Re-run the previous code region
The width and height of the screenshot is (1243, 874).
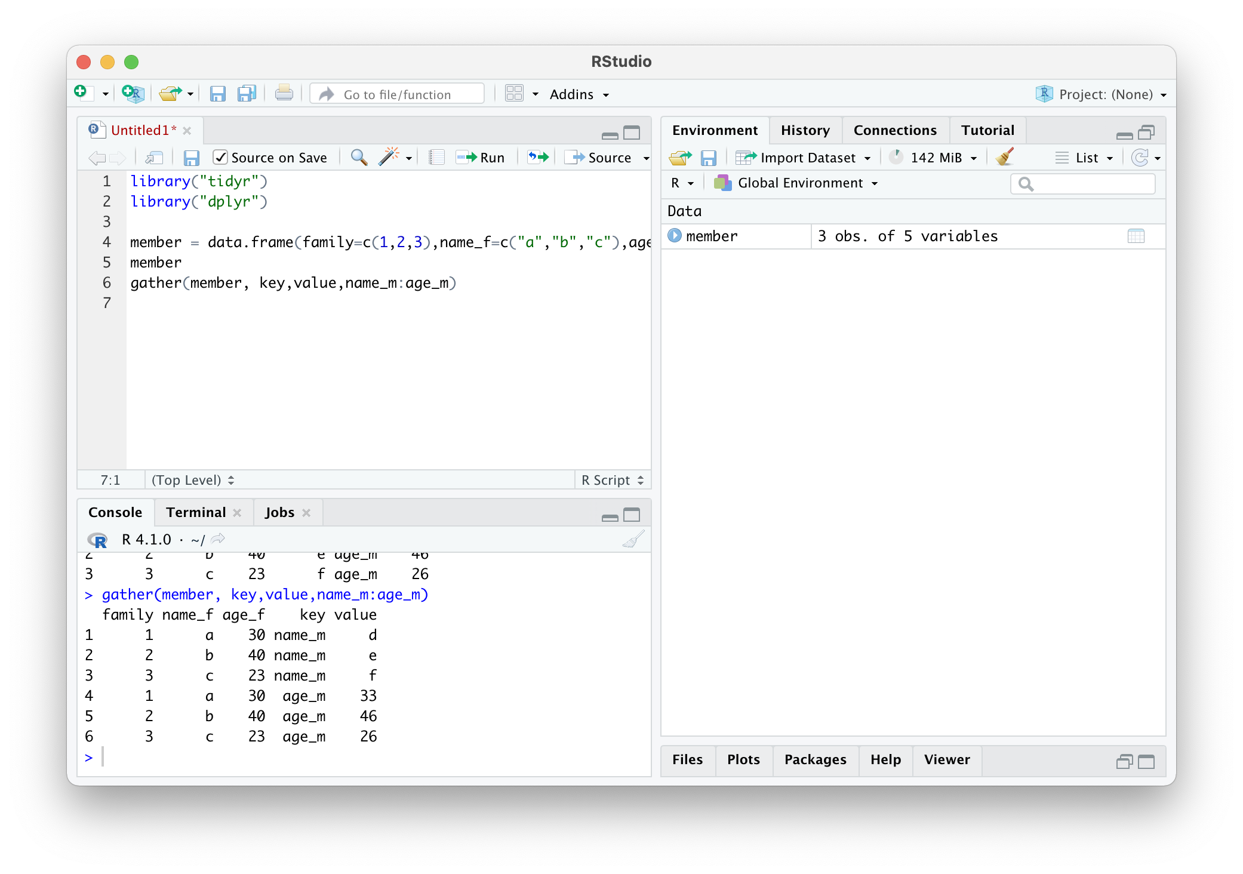pos(538,157)
